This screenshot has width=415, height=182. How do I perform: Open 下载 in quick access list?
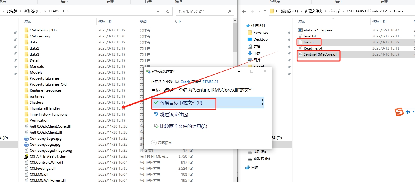(257, 53)
